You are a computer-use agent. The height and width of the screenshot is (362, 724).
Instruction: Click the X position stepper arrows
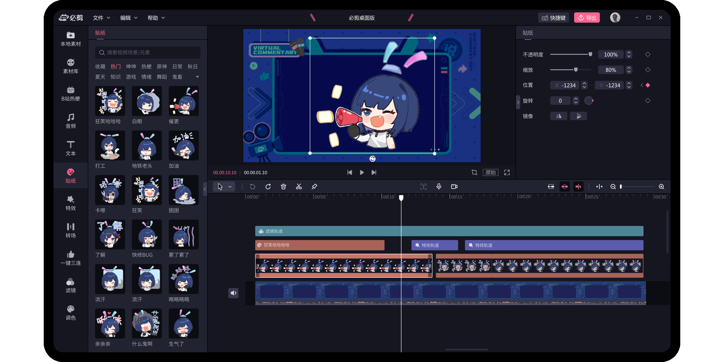[x=584, y=85]
